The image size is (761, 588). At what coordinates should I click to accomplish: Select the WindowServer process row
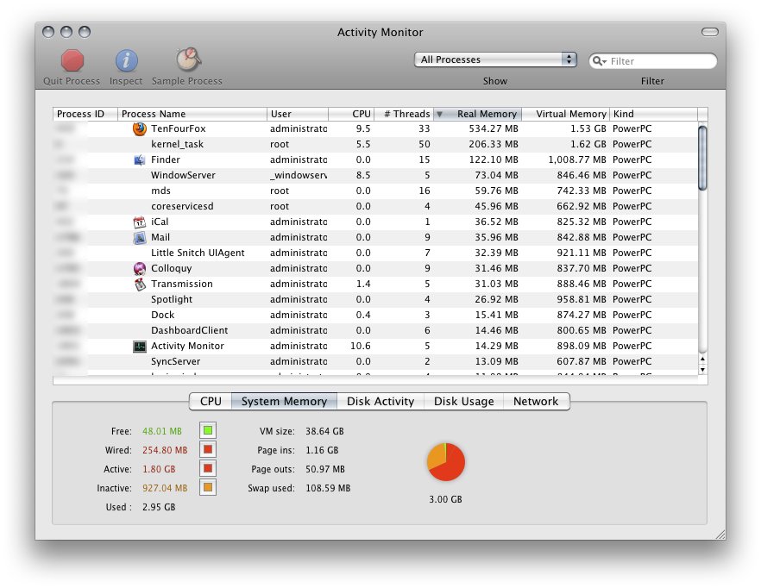pos(375,176)
